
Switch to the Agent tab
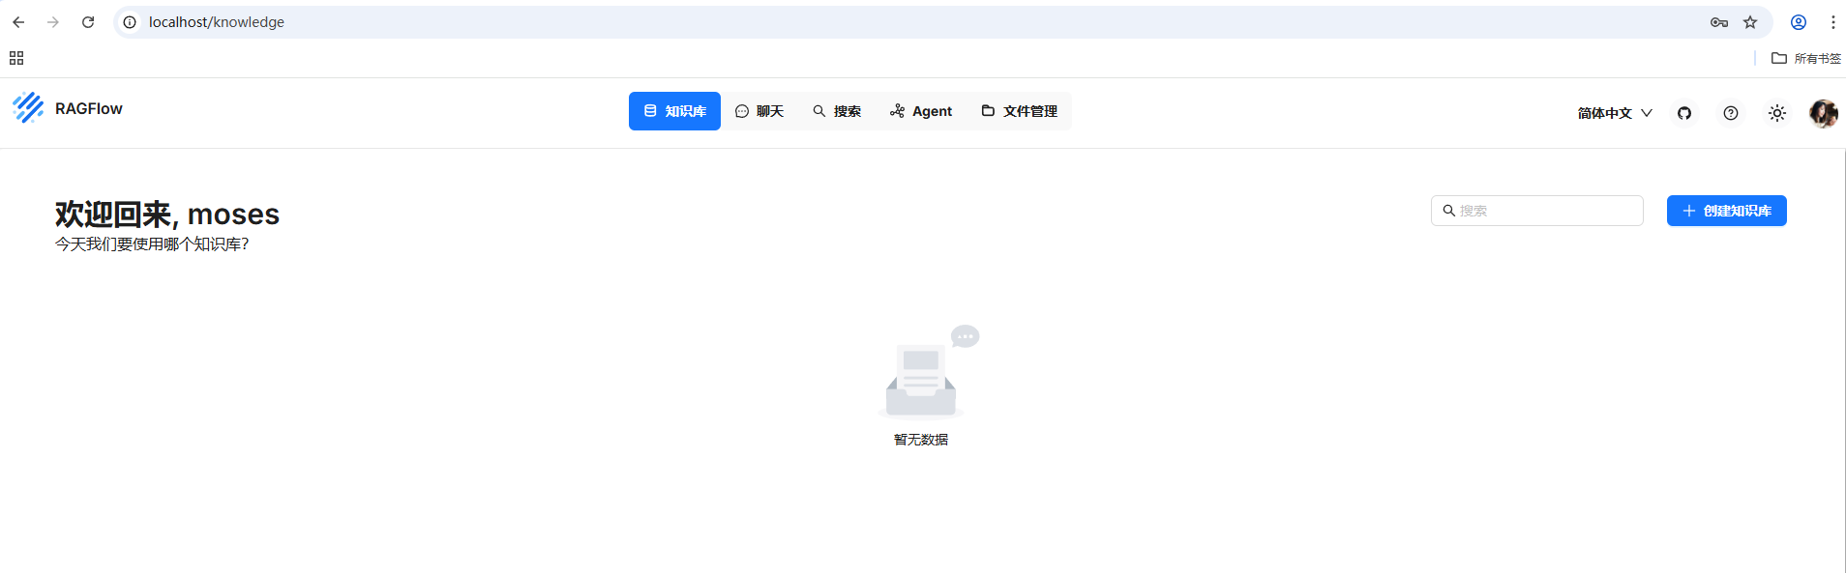click(x=921, y=111)
